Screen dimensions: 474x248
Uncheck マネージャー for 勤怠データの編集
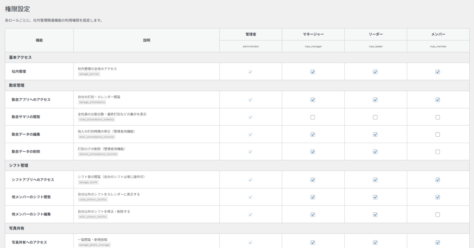pos(312,134)
